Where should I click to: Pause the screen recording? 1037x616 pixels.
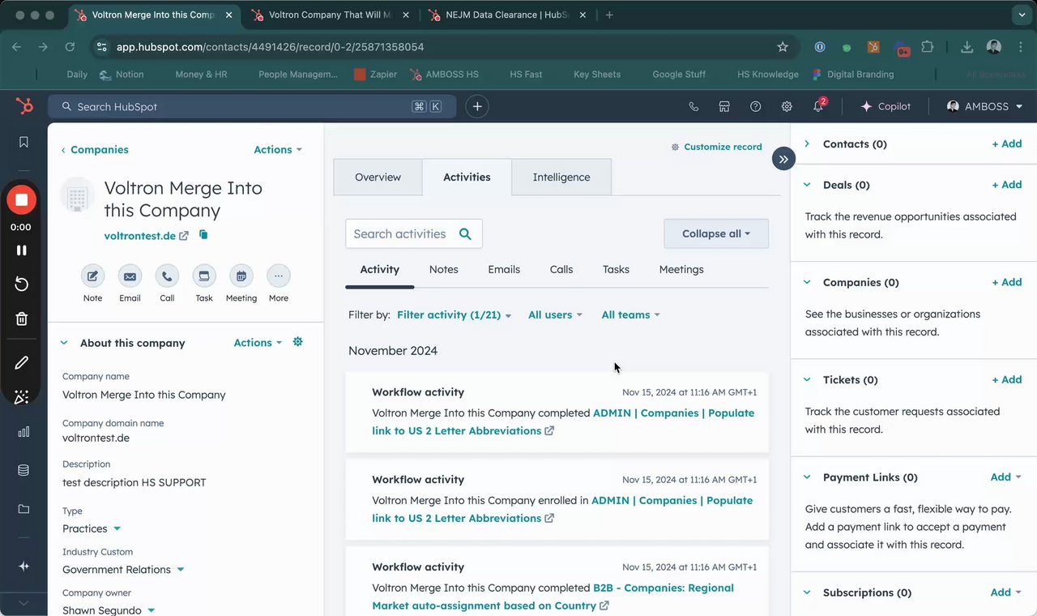[x=22, y=250]
